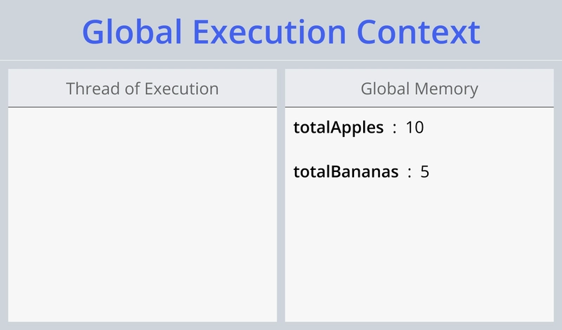Click the value 5 beside totalBananas
Image resolution: width=562 pixels, height=330 pixels.
[425, 172]
